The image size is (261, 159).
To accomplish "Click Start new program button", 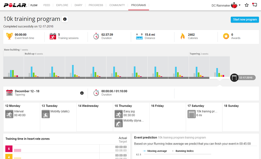I will [x=245, y=20].
